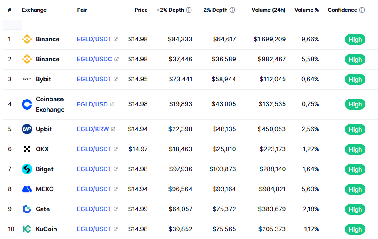
Task: Click the -2% Depth info icon
Action: (233, 10)
